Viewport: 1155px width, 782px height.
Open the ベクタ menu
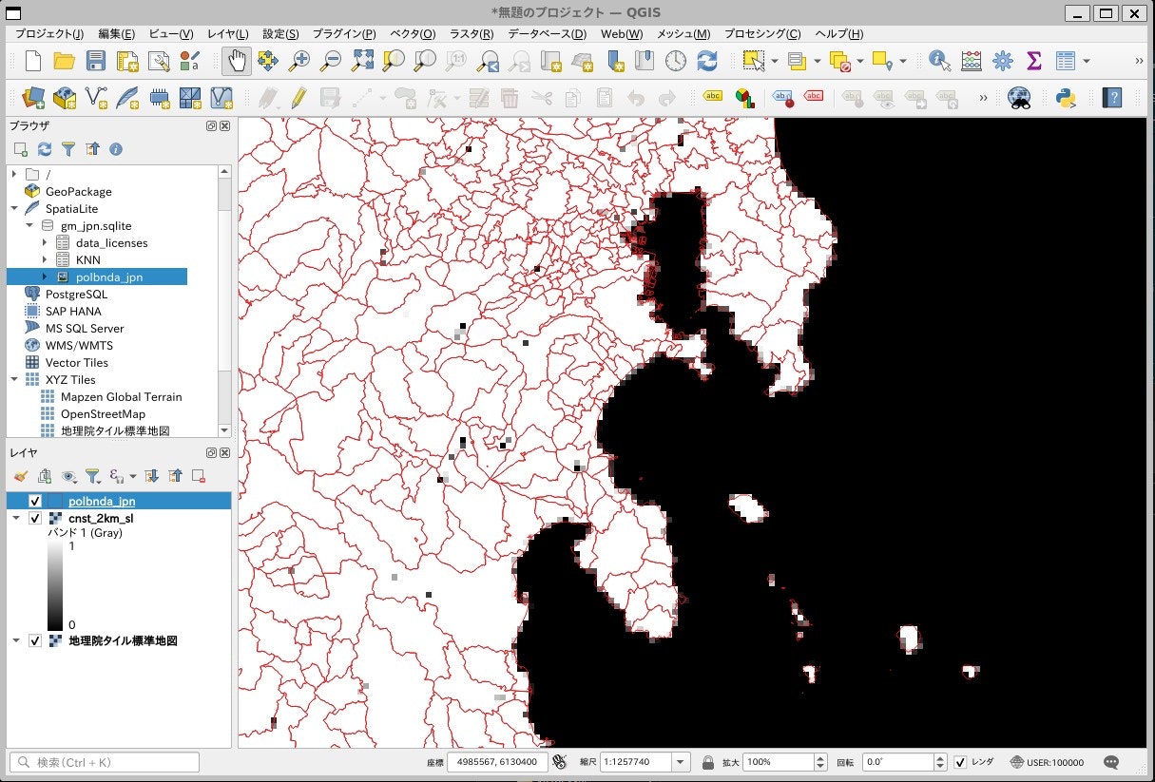pyautogui.click(x=413, y=34)
